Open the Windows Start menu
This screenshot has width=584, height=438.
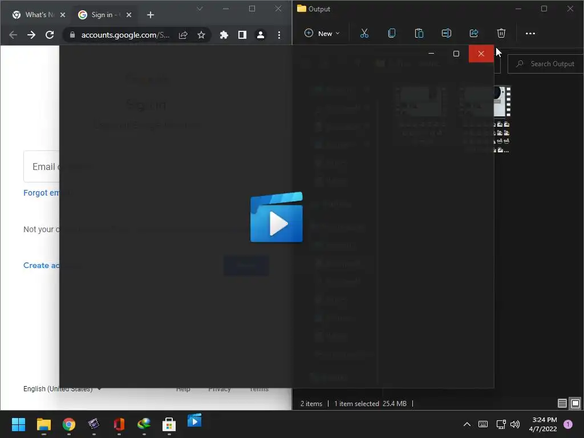click(18, 424)
